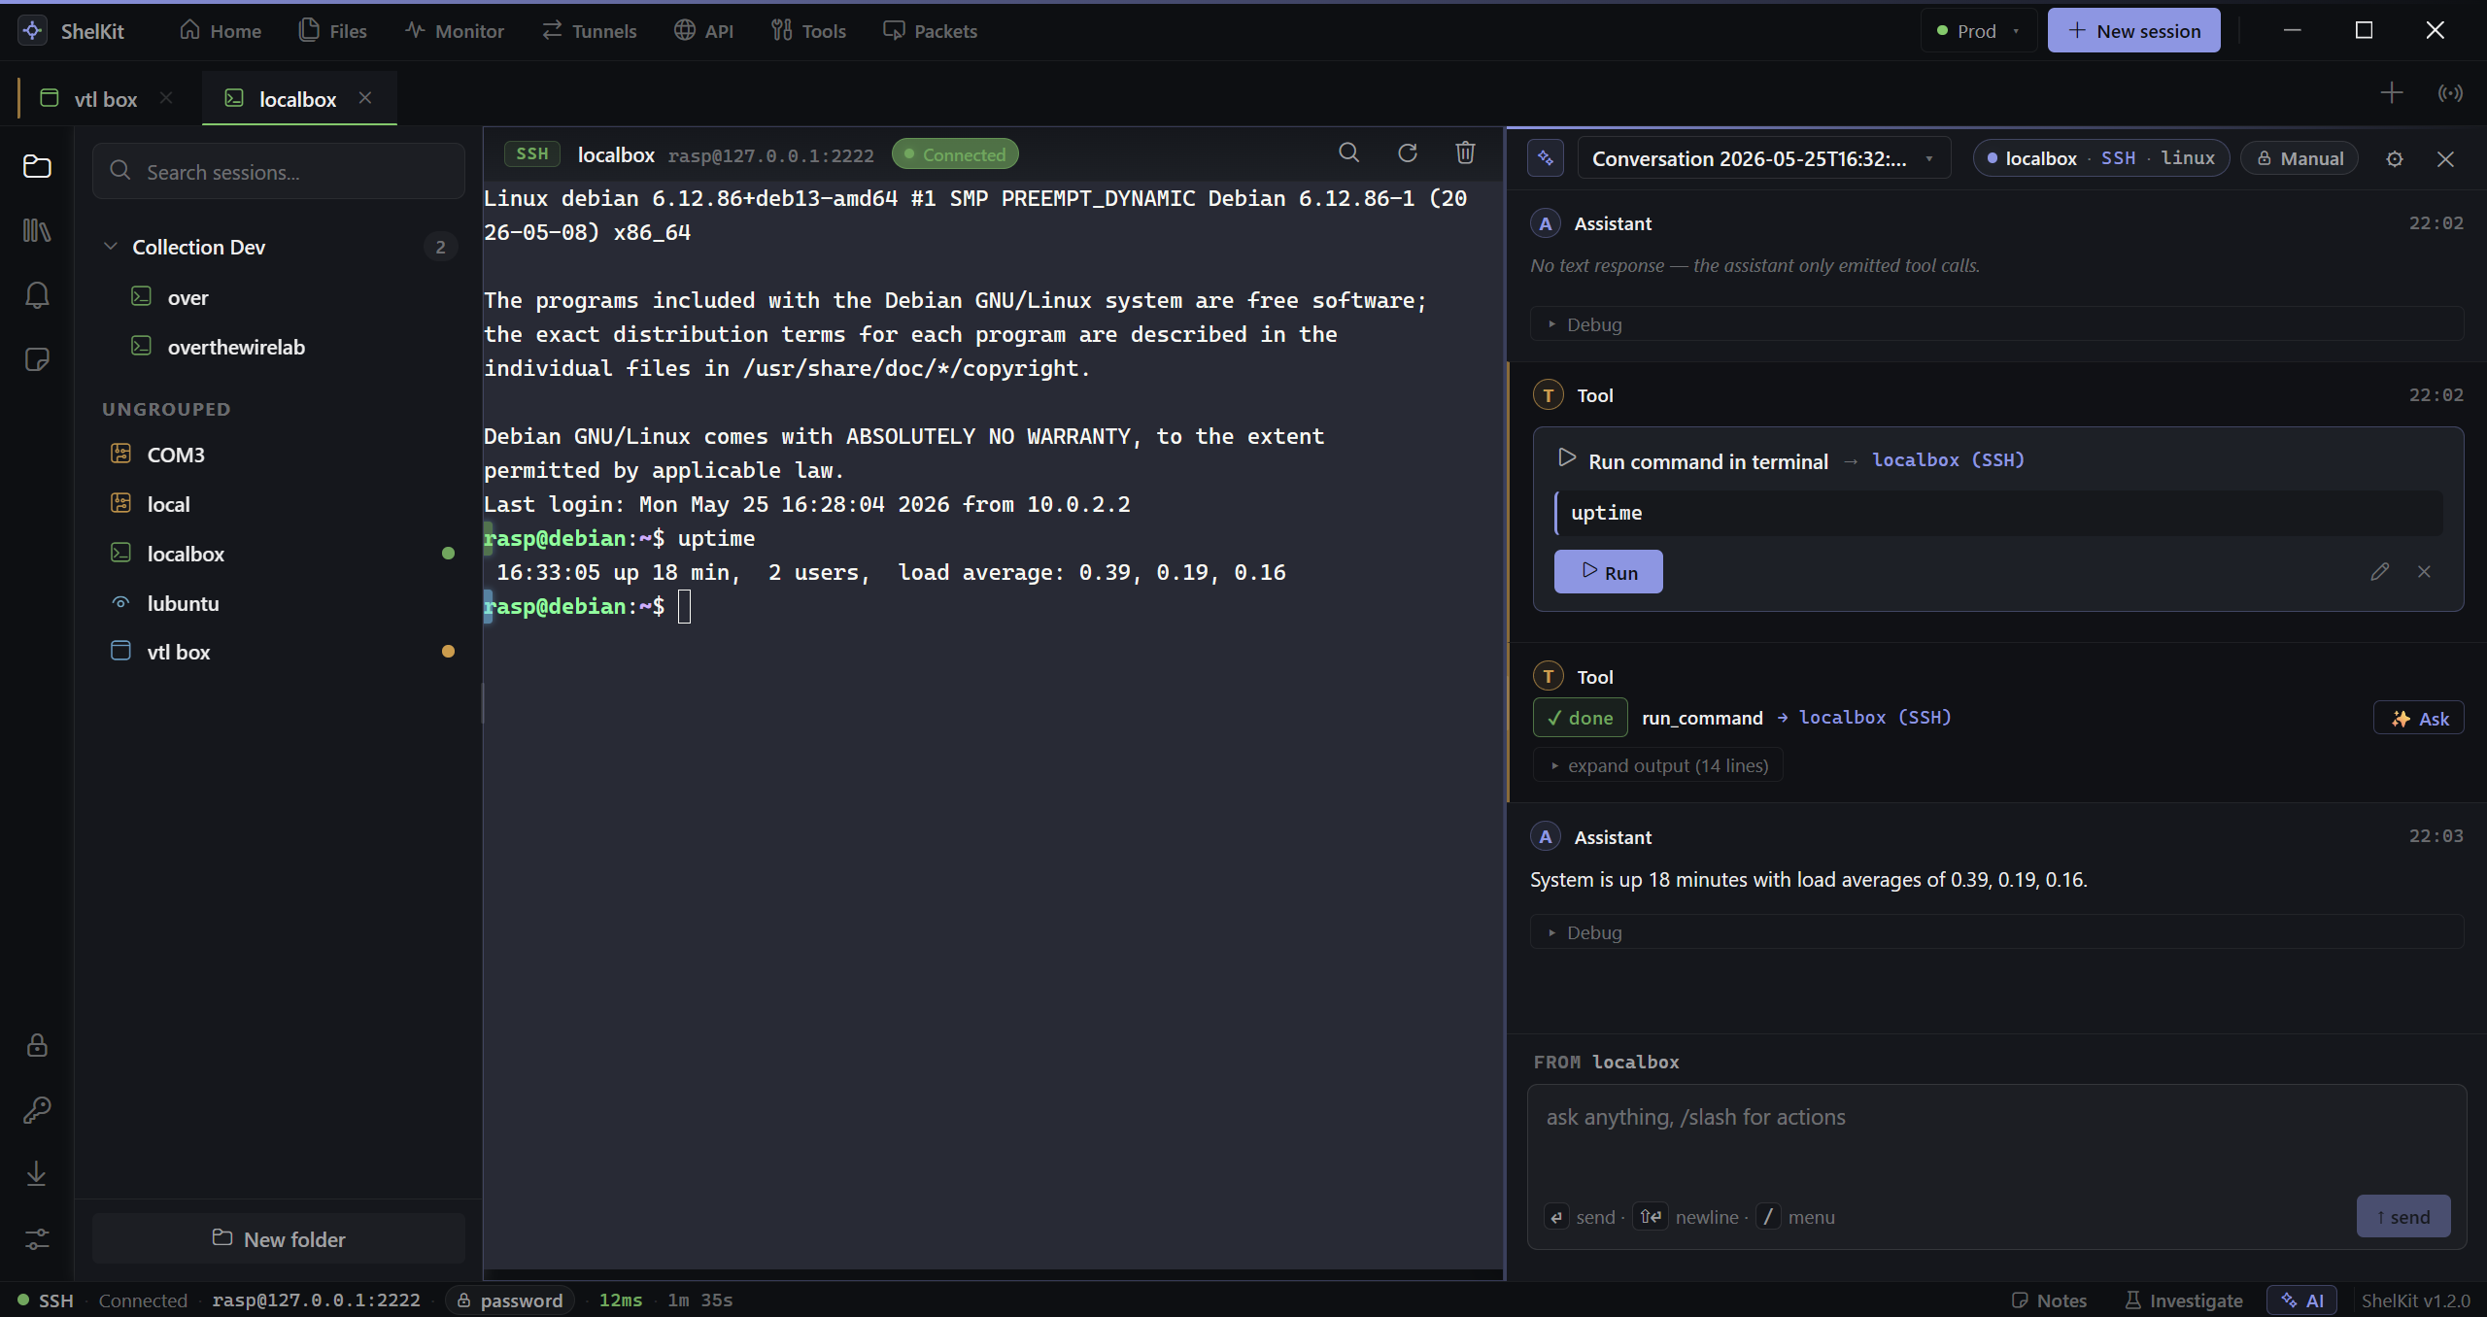This screenshot has height=1317, width=2487.
Task: Open the Monitor menu
Action: (x=455, y=31)
